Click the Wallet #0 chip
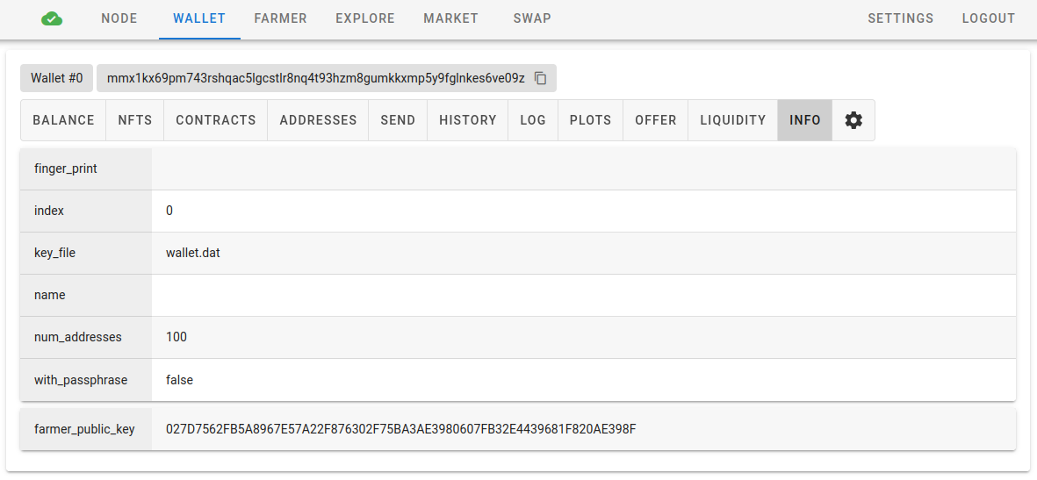 coord(57,78)
